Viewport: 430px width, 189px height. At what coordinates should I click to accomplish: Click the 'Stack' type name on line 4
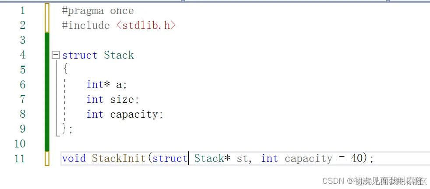[x=119, y=55]
